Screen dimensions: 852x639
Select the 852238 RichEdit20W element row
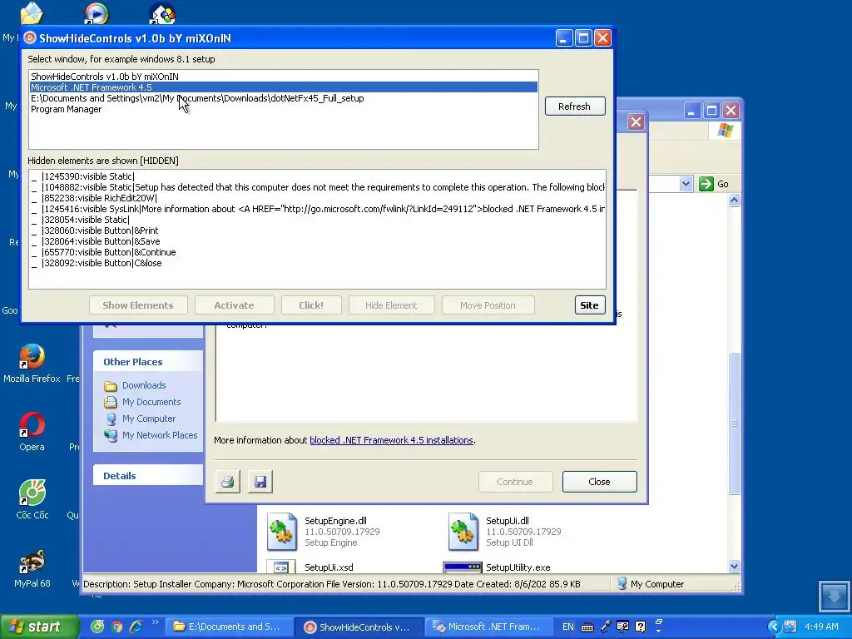click(317, 198)
